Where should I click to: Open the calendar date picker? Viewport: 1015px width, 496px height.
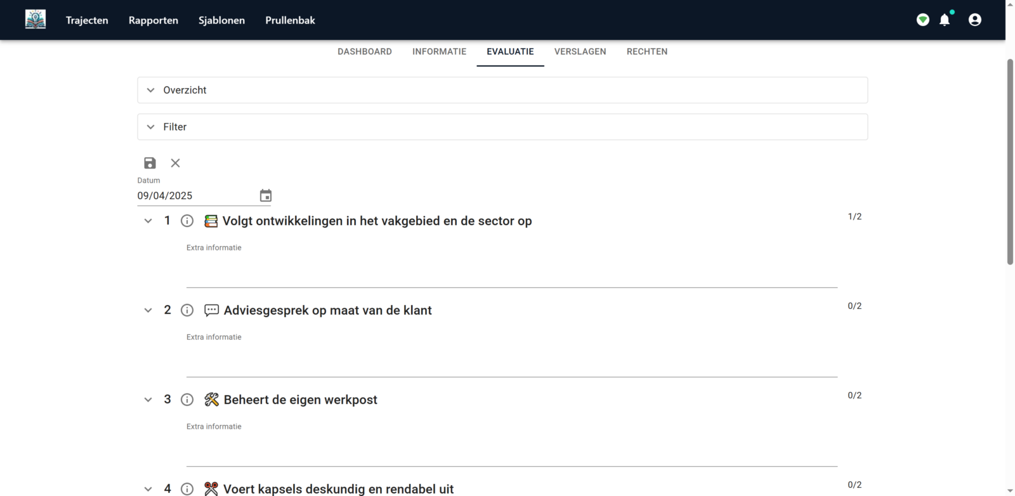266,195
